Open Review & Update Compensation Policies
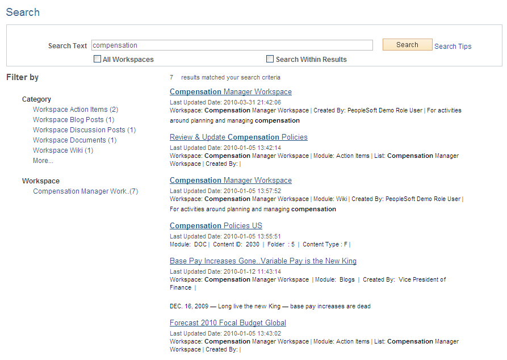The image size is (507, 360). click(238, 137)
